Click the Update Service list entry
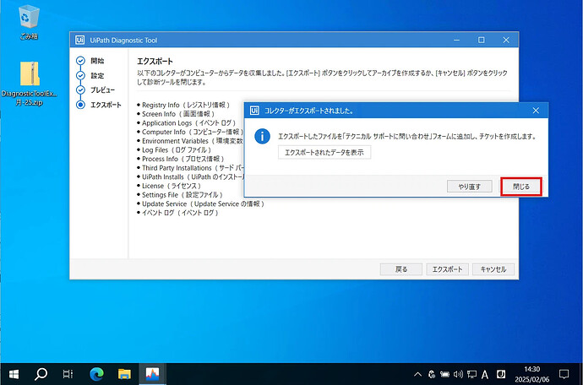This screenshot has width=583, height=385. 201,204
